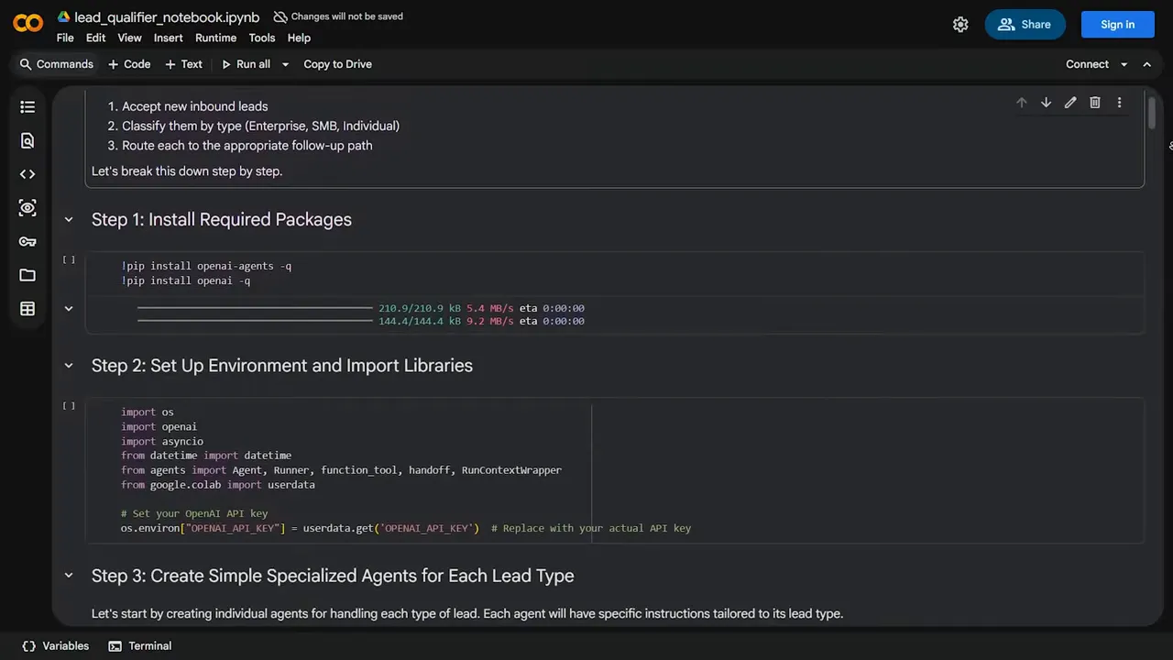This screenshot has height=660, width=1173.
Task: Delete the cell with trash icon
Action: (1095, 103)
